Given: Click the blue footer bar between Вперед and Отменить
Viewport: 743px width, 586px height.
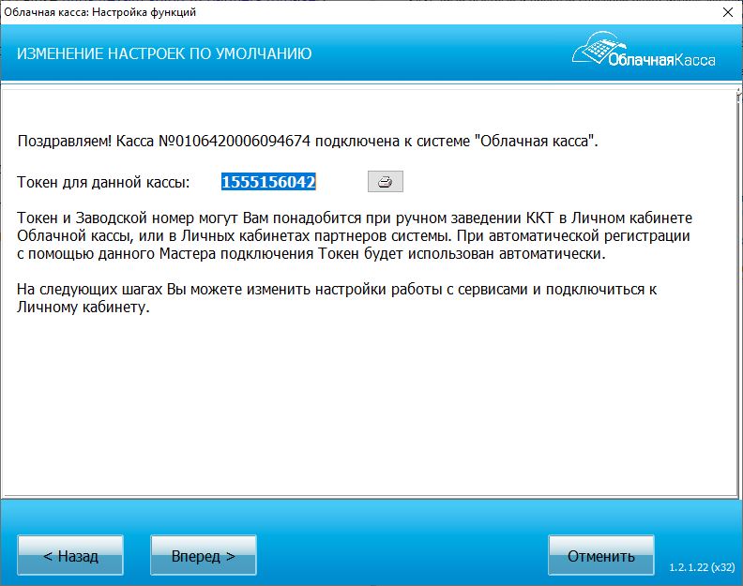Looking at the screenshot, I should 402,556.
